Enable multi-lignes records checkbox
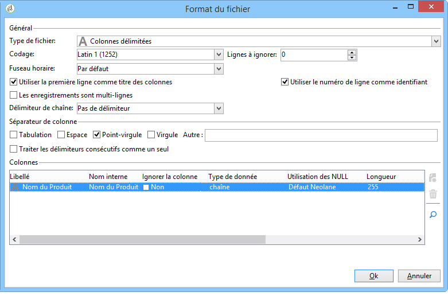The height and width of the screenshot is (296, 448). 13,95
